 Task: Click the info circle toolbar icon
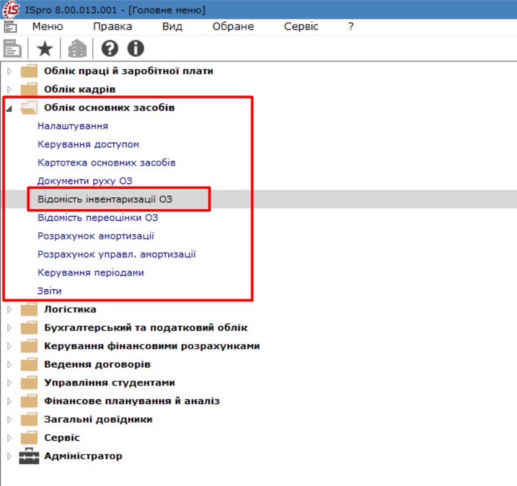coord(136,49)
